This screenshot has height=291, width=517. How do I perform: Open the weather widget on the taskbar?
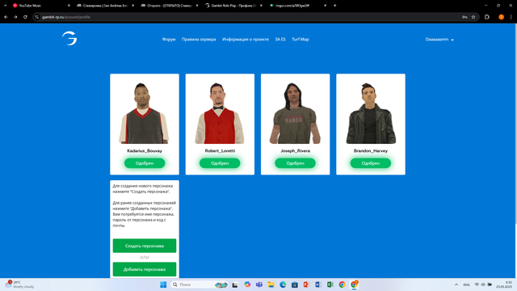coord(19,285)
